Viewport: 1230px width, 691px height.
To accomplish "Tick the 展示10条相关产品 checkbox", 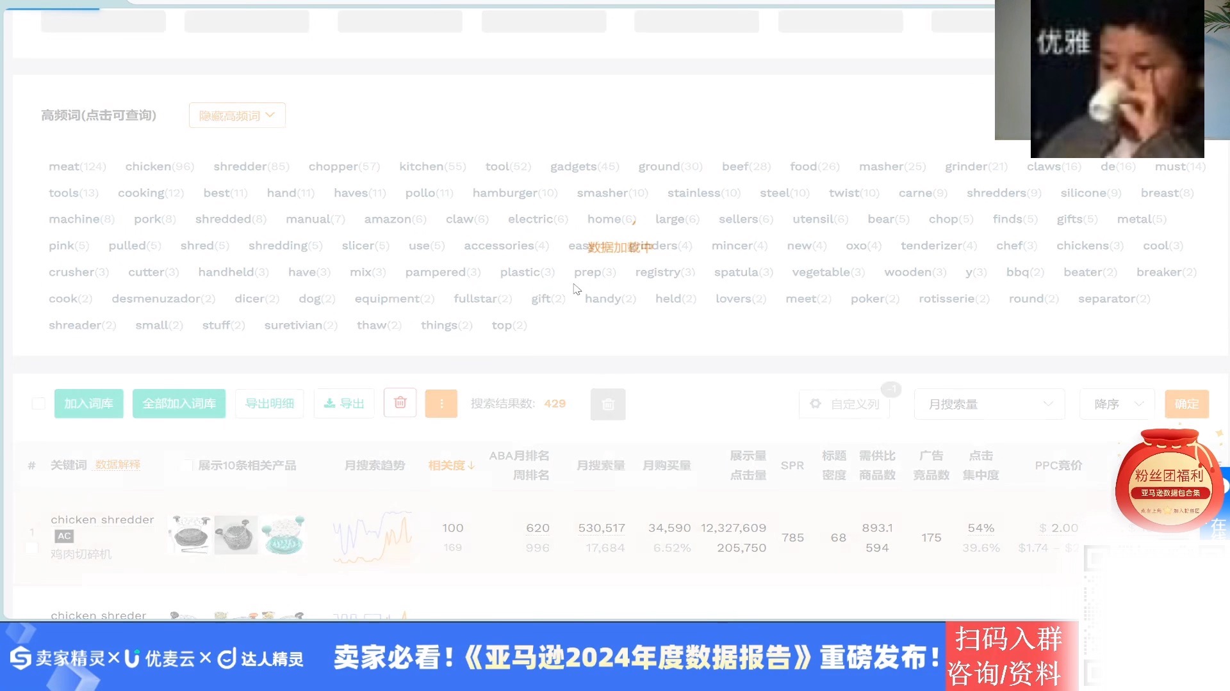I will coord(188,465).
